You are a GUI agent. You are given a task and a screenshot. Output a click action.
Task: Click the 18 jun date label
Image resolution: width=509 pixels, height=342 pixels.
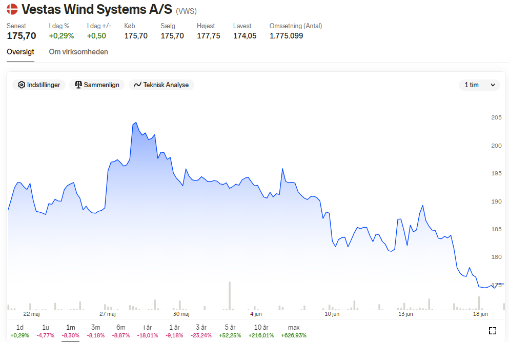[480, 314]
